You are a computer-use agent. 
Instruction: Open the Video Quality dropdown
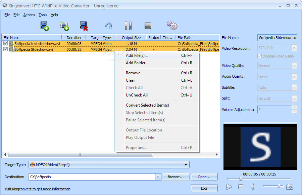coord(294,66)
